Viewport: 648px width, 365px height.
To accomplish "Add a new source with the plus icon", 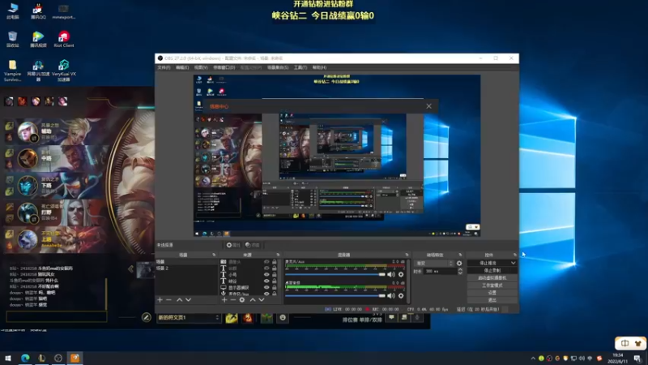I will point(224,299).
